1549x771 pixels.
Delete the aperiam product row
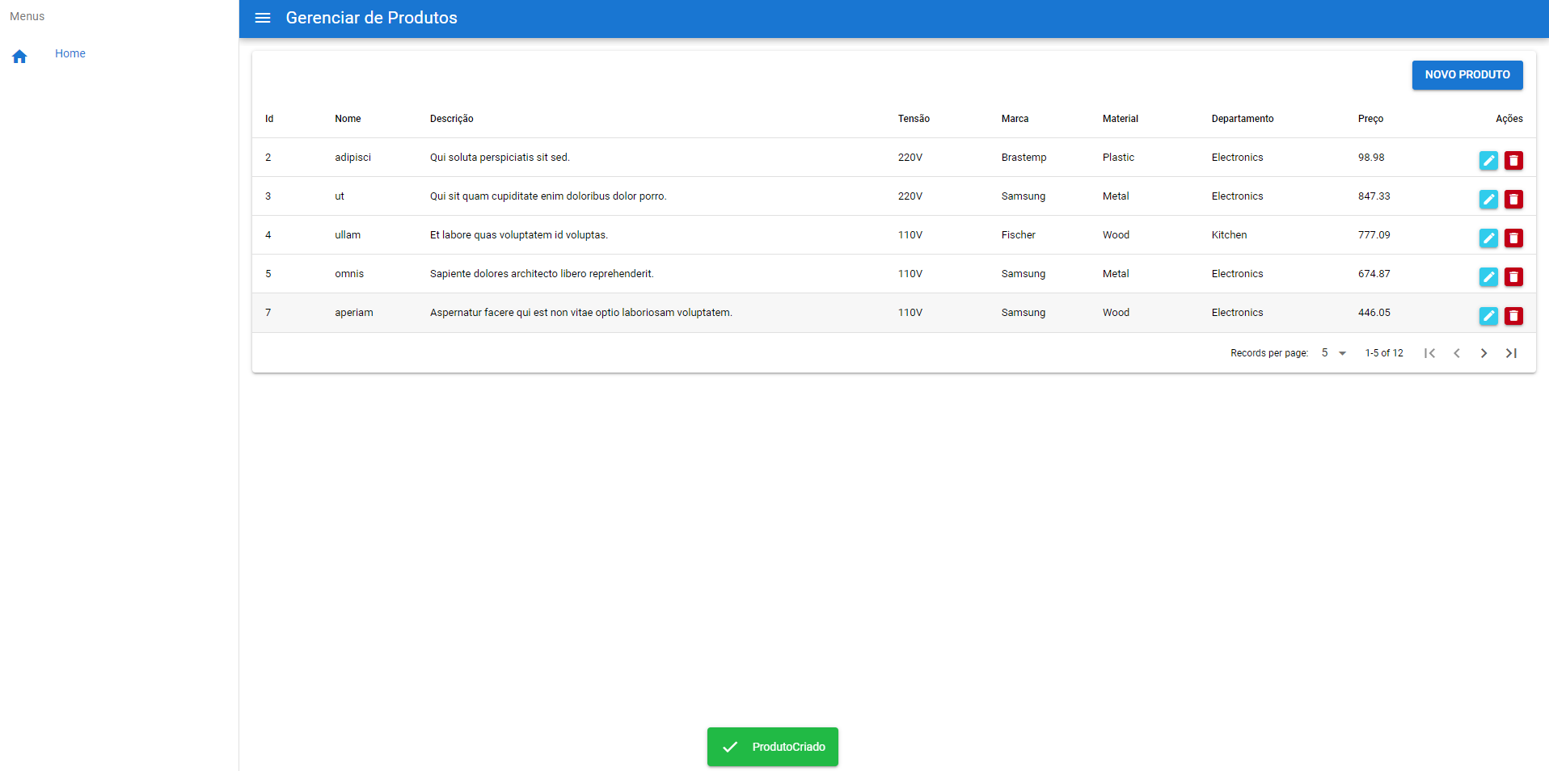coord(1514,316)
